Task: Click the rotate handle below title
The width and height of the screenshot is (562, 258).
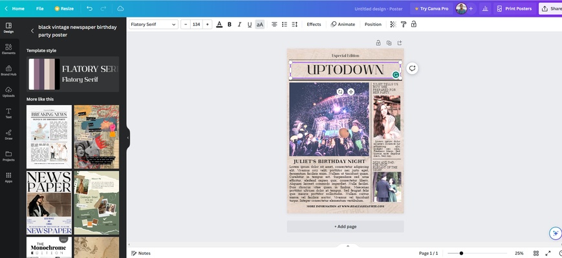Action: coord(340,92)
